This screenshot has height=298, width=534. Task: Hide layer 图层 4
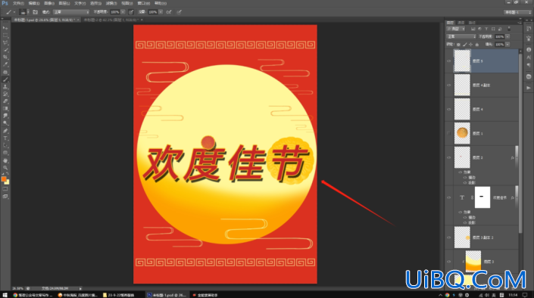pyautogui.click(x=449, y=110)
